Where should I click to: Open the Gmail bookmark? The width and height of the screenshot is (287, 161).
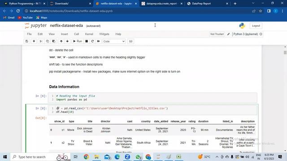(x=9, y=18)
